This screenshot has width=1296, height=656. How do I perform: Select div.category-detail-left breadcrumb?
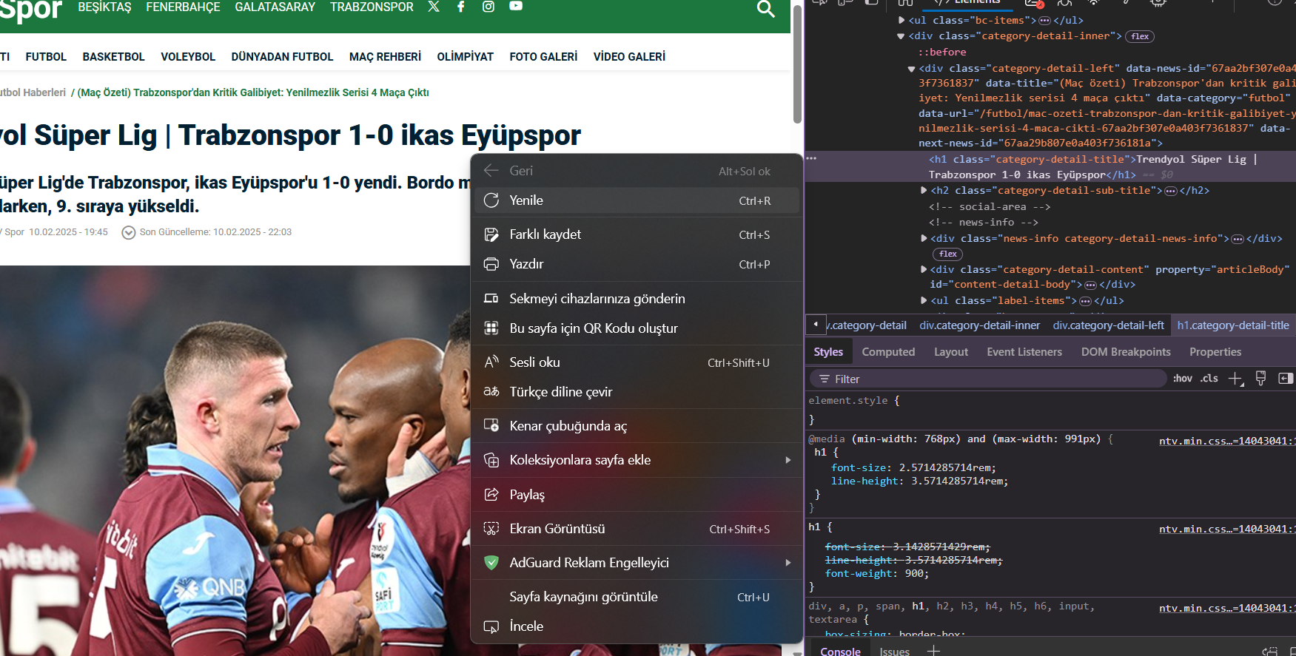pyautogui.click(x=1108, y=325)
